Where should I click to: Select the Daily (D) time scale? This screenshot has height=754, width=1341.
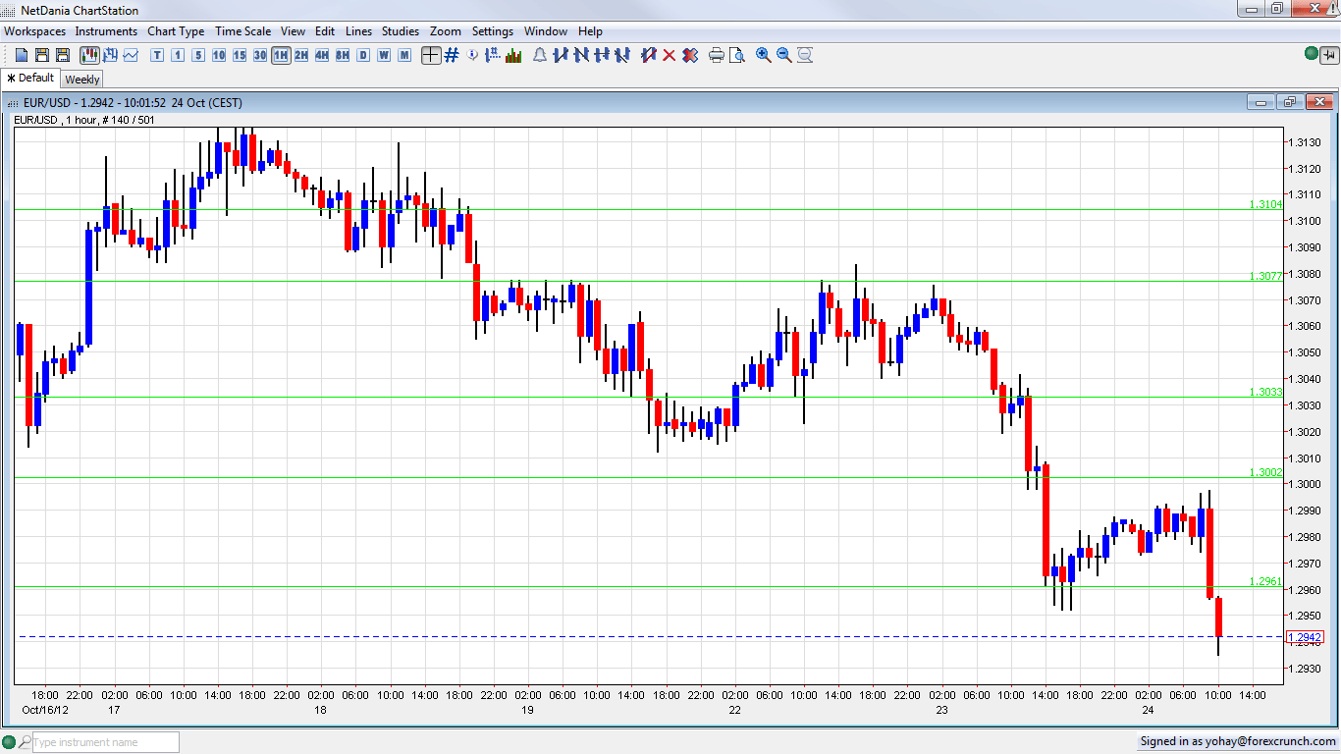(363, 55)
